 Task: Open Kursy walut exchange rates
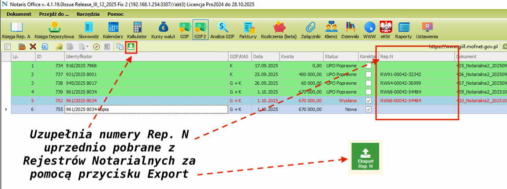coord(164,29)
